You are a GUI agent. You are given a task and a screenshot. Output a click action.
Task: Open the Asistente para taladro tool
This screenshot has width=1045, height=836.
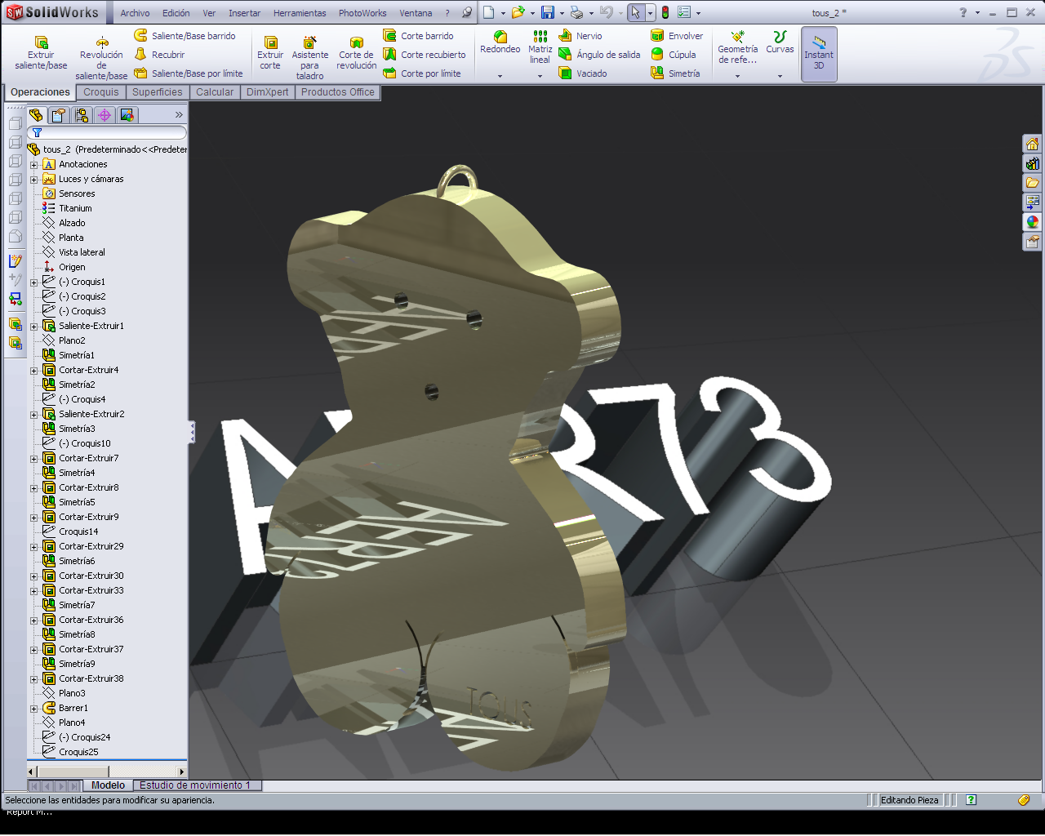point(309,52)
